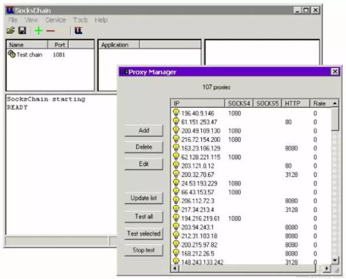
Task: Open Proxy Manager toolbar icon
Action: (x=78, y=31)
